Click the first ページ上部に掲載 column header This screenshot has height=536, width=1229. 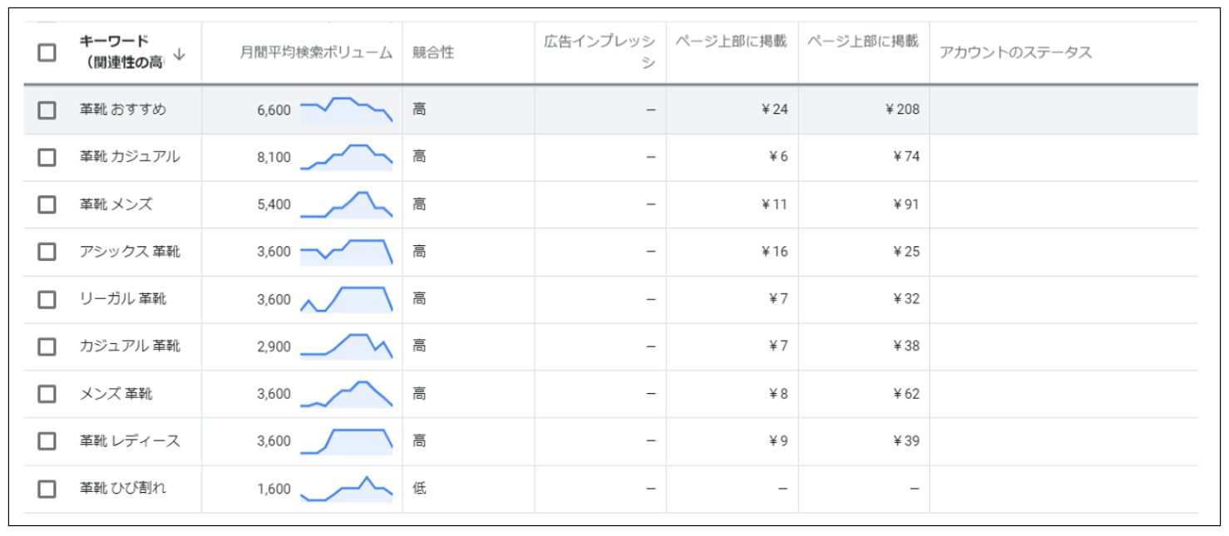tap(731, 42)
